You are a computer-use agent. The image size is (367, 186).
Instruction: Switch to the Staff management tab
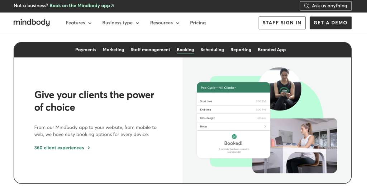tap(150, 50)
